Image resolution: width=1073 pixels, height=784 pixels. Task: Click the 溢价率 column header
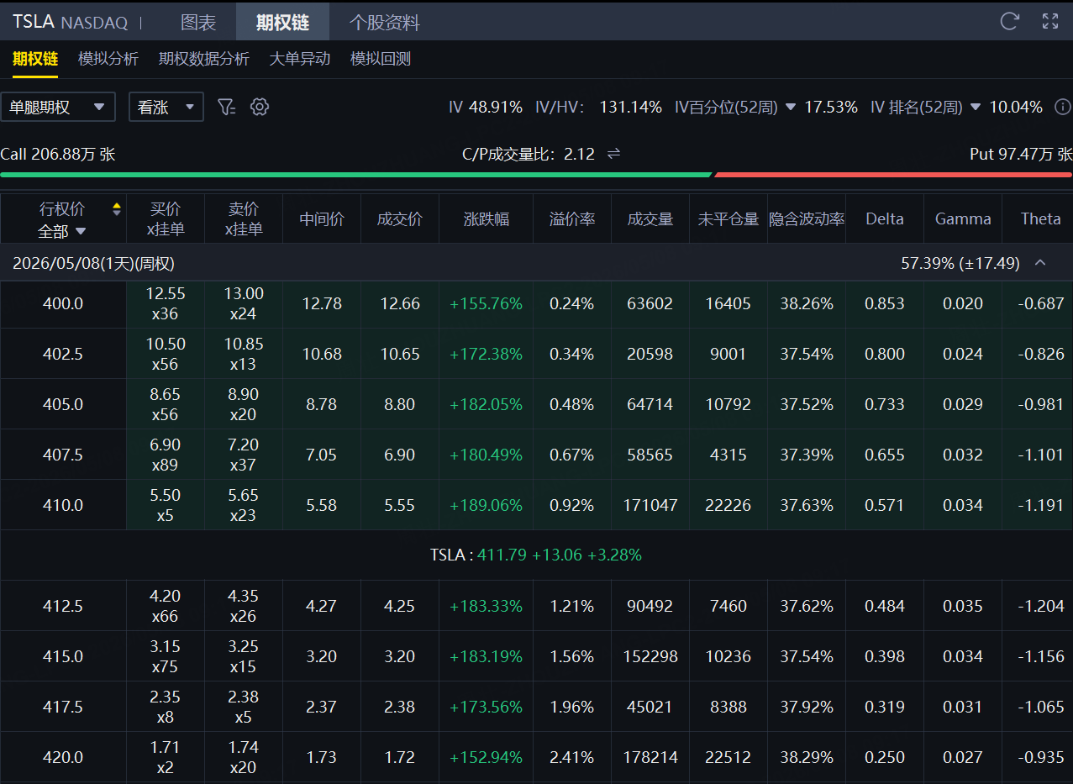572,219
